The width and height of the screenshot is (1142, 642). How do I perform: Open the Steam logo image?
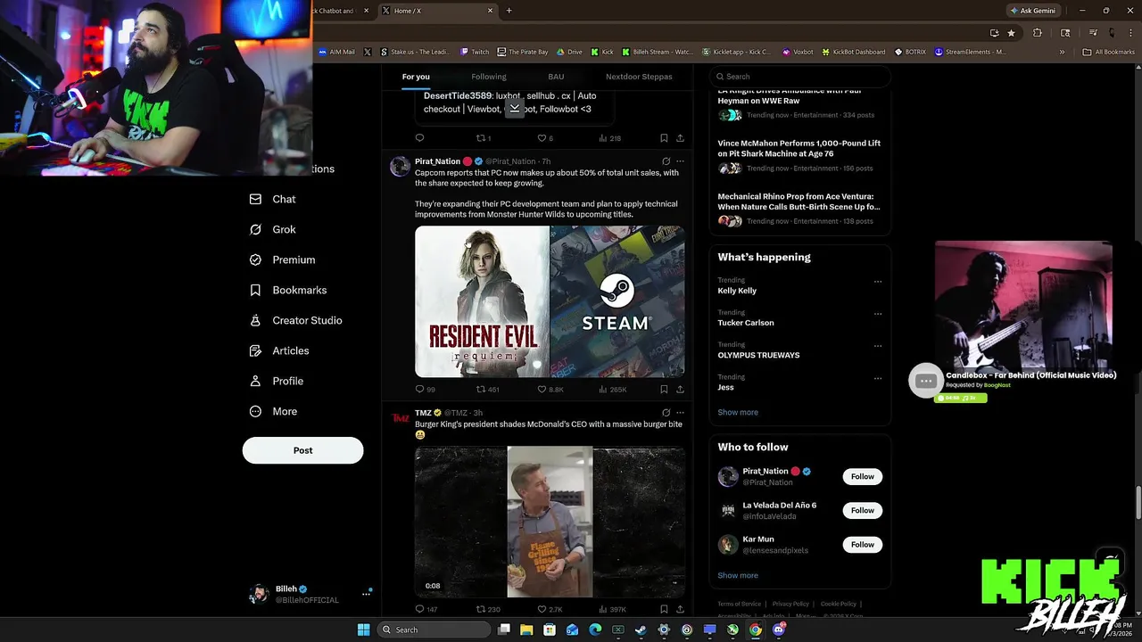[617, 301]
